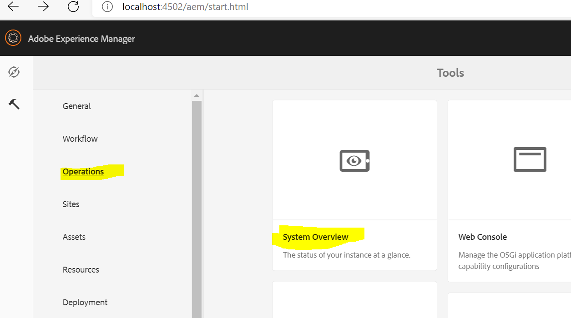571x318 pixels.
Task: Select the Tools hammer icon in rail
Action: click(14, 104)
